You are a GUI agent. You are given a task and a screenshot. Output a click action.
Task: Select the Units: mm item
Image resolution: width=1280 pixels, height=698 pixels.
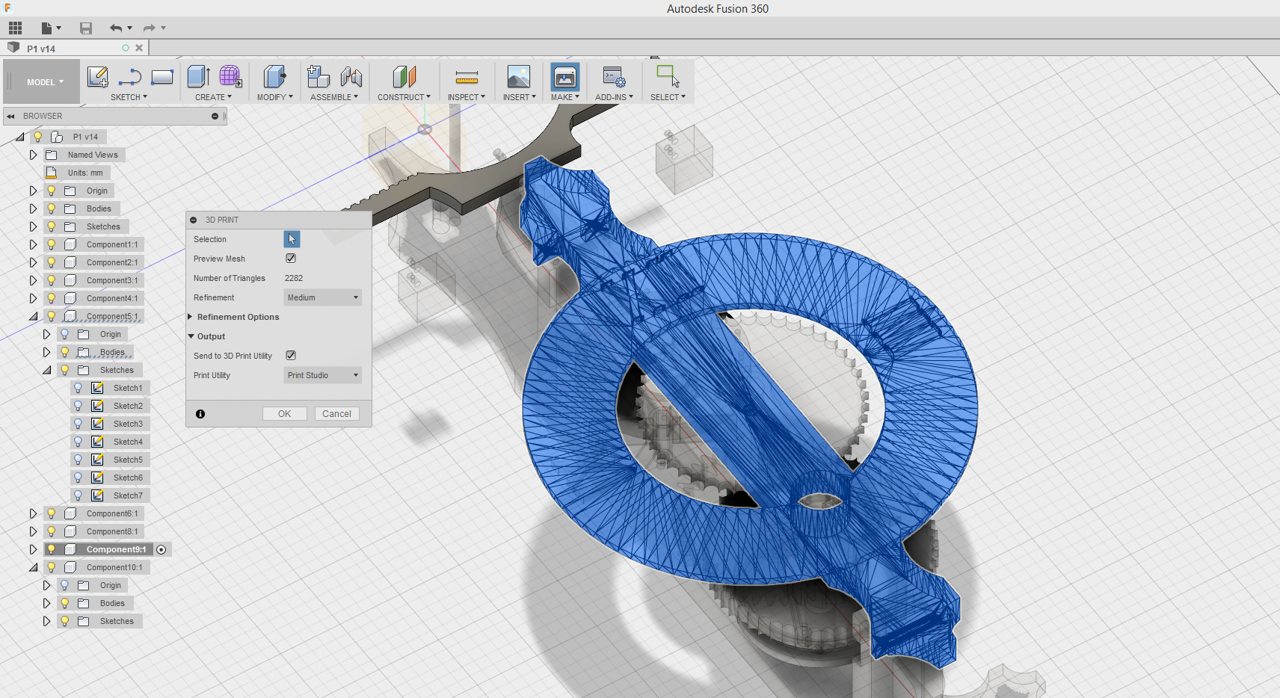pos(85,173)
